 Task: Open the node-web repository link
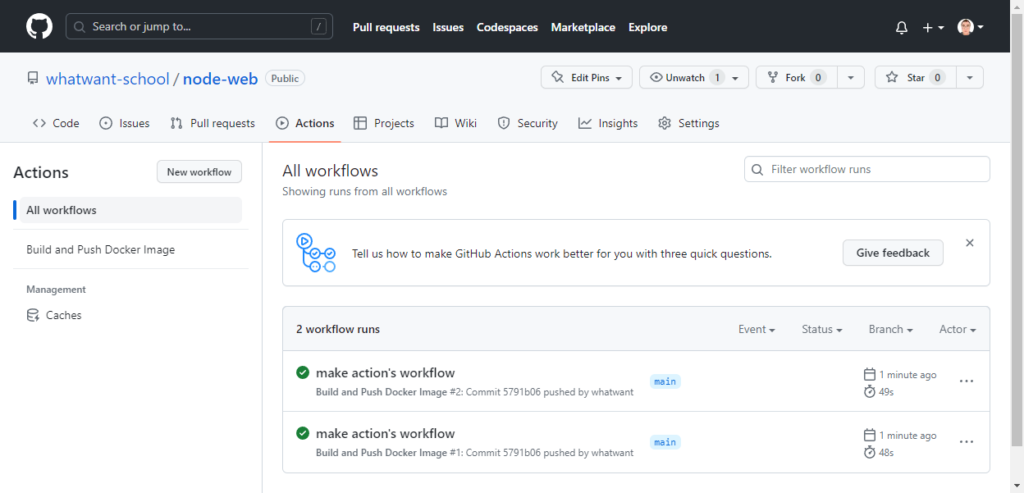(220, 79)
